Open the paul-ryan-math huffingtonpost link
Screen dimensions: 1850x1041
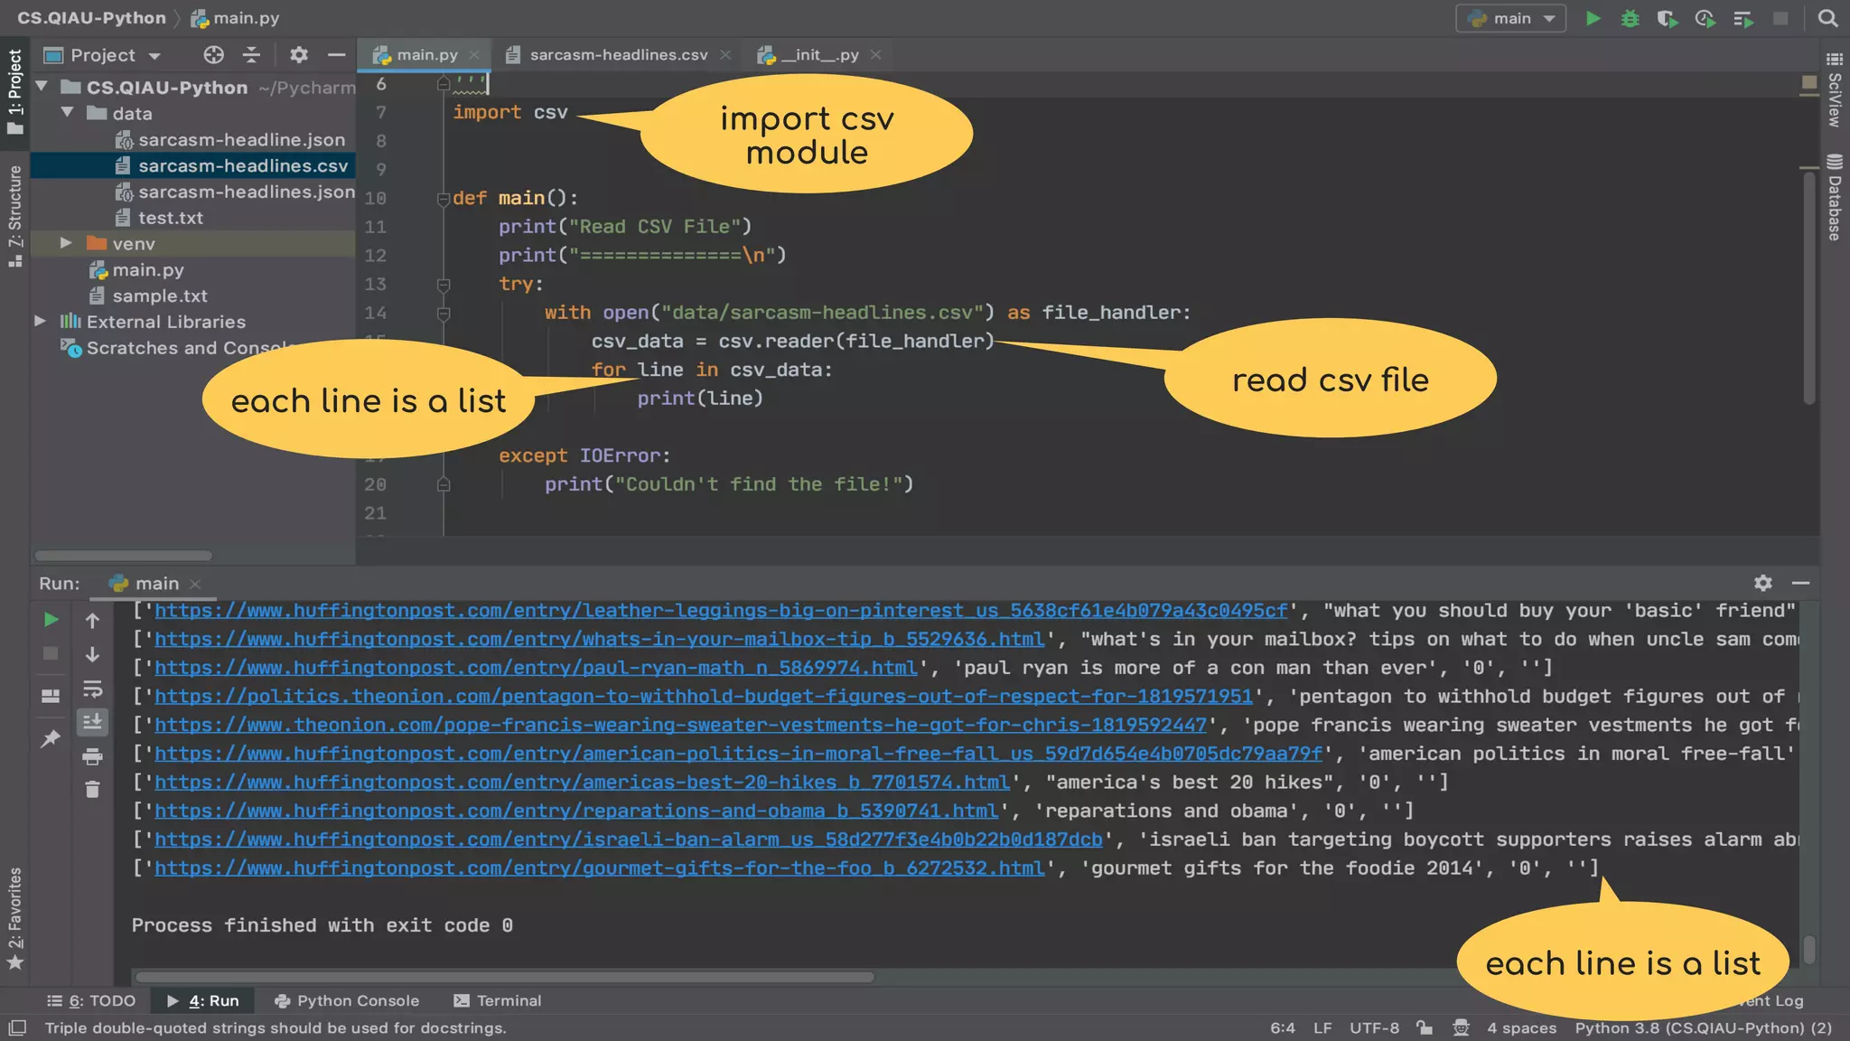(535, 668)
